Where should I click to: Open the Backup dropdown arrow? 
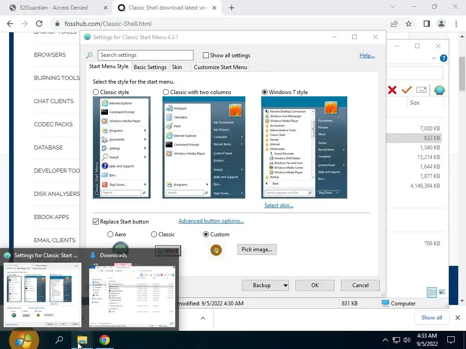pyautogui.click(x=285, y=285)
